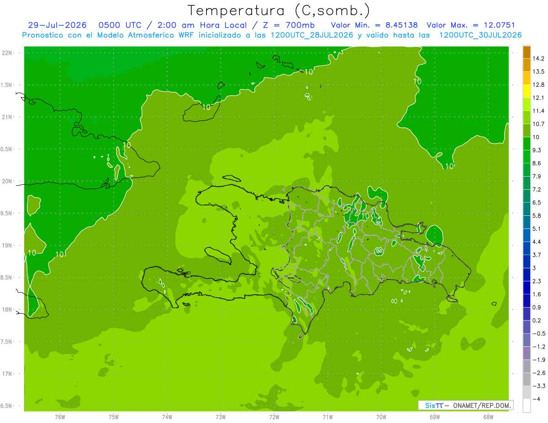The height and width of the screenshot is (423, 548).
Task: Click the '72W' longitude axis label
Action: (x=274, y=417)
